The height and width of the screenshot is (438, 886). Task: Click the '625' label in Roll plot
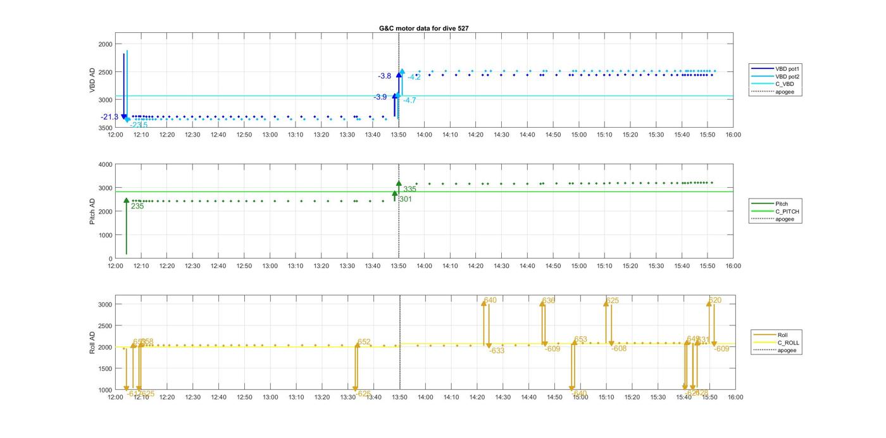(613, 300)
